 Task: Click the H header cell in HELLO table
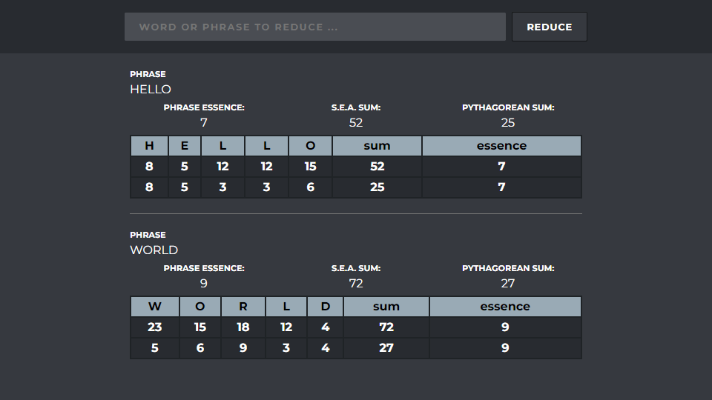coord(149,146)
